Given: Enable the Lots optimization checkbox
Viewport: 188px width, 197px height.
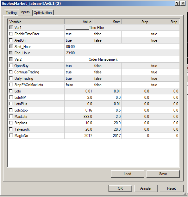Looking at the screenshot, I should pos(11,91).
